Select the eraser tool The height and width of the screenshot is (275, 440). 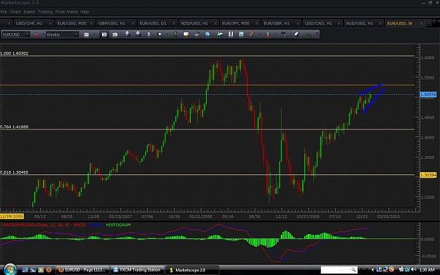click(296, 34)
